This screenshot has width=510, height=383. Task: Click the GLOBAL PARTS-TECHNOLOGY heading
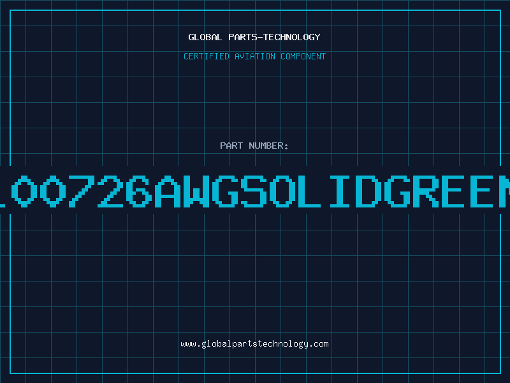tap(254, 37)
